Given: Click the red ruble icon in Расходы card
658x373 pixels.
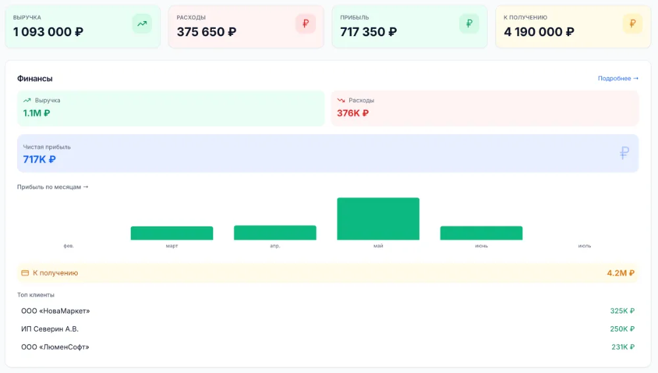Looking at the screenshot, I should tap(305, 24).
